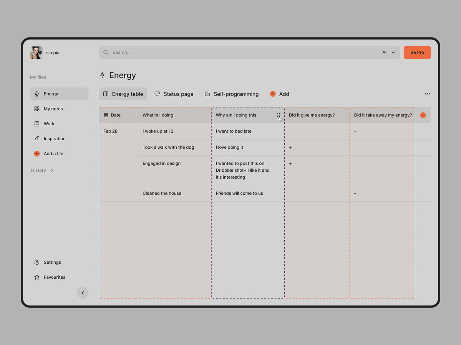Open the three-dot more options menu
Image resolution: width=461 pixels, height=345 pixels.
[427, 94]
